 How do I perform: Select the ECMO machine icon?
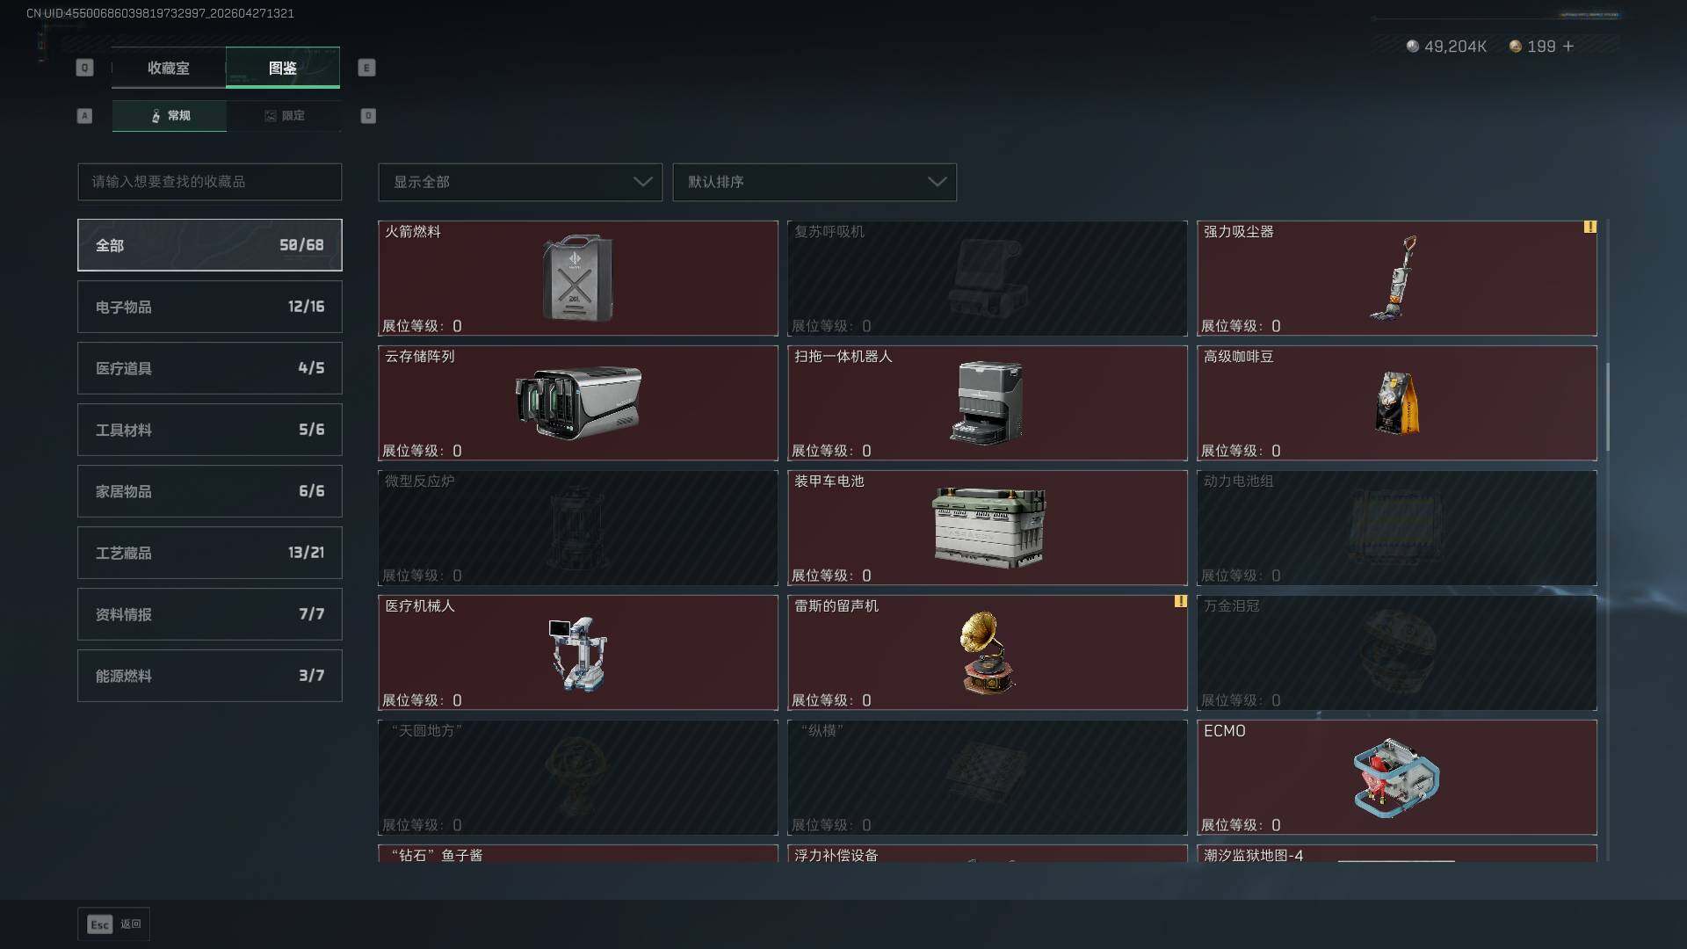pyautogui.click(x=1396, y=778)
